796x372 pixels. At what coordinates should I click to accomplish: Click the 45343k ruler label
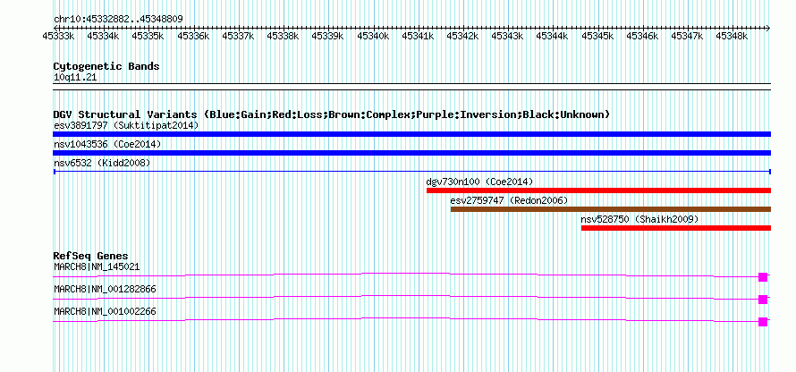click(508, 36)
